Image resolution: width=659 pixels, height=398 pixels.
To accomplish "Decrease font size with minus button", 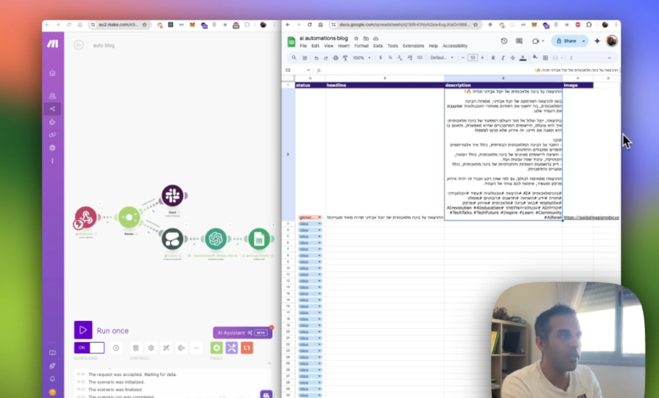I will pyautogui.click(x=463, y=58).
